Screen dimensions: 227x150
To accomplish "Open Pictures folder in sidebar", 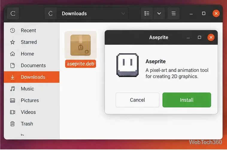I will [32, 100].
